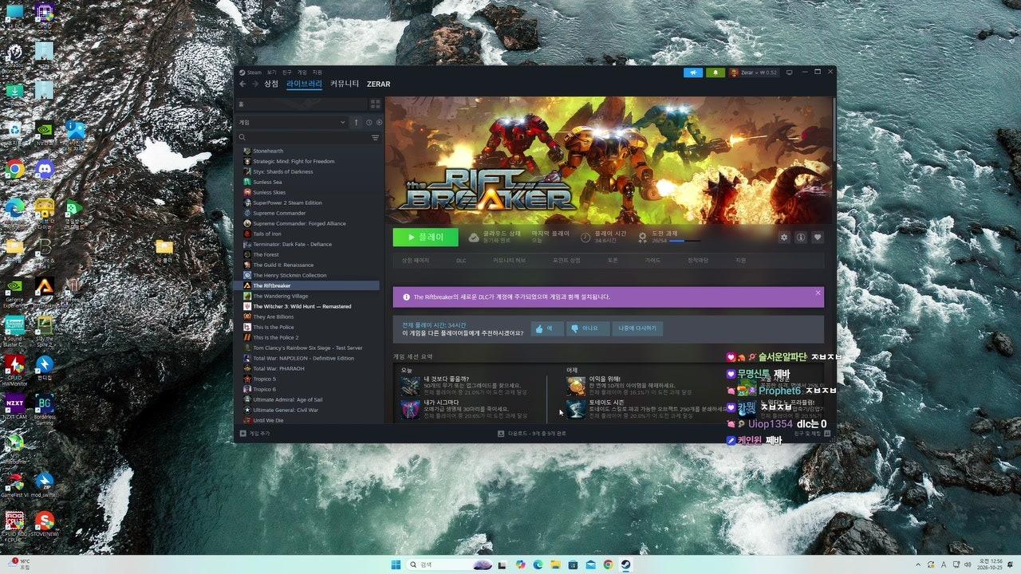Click the achievements progress bar
This screenshot has width=1021, height=574.
(684, 240)
